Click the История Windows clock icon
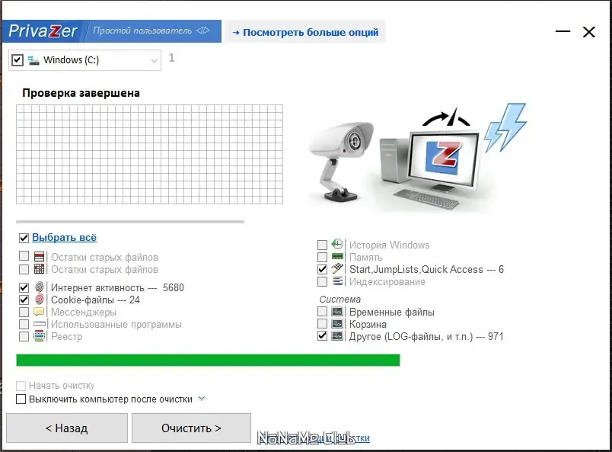 337,245
